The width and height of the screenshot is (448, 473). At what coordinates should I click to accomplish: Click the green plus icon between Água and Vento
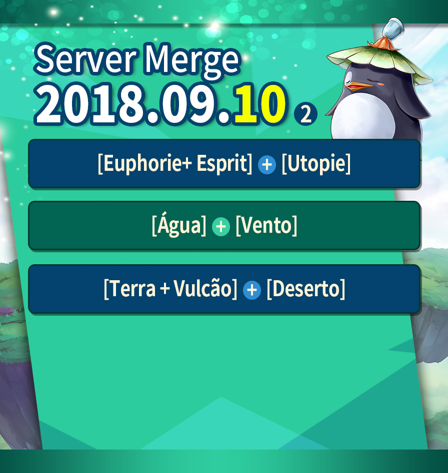(220, 227)
